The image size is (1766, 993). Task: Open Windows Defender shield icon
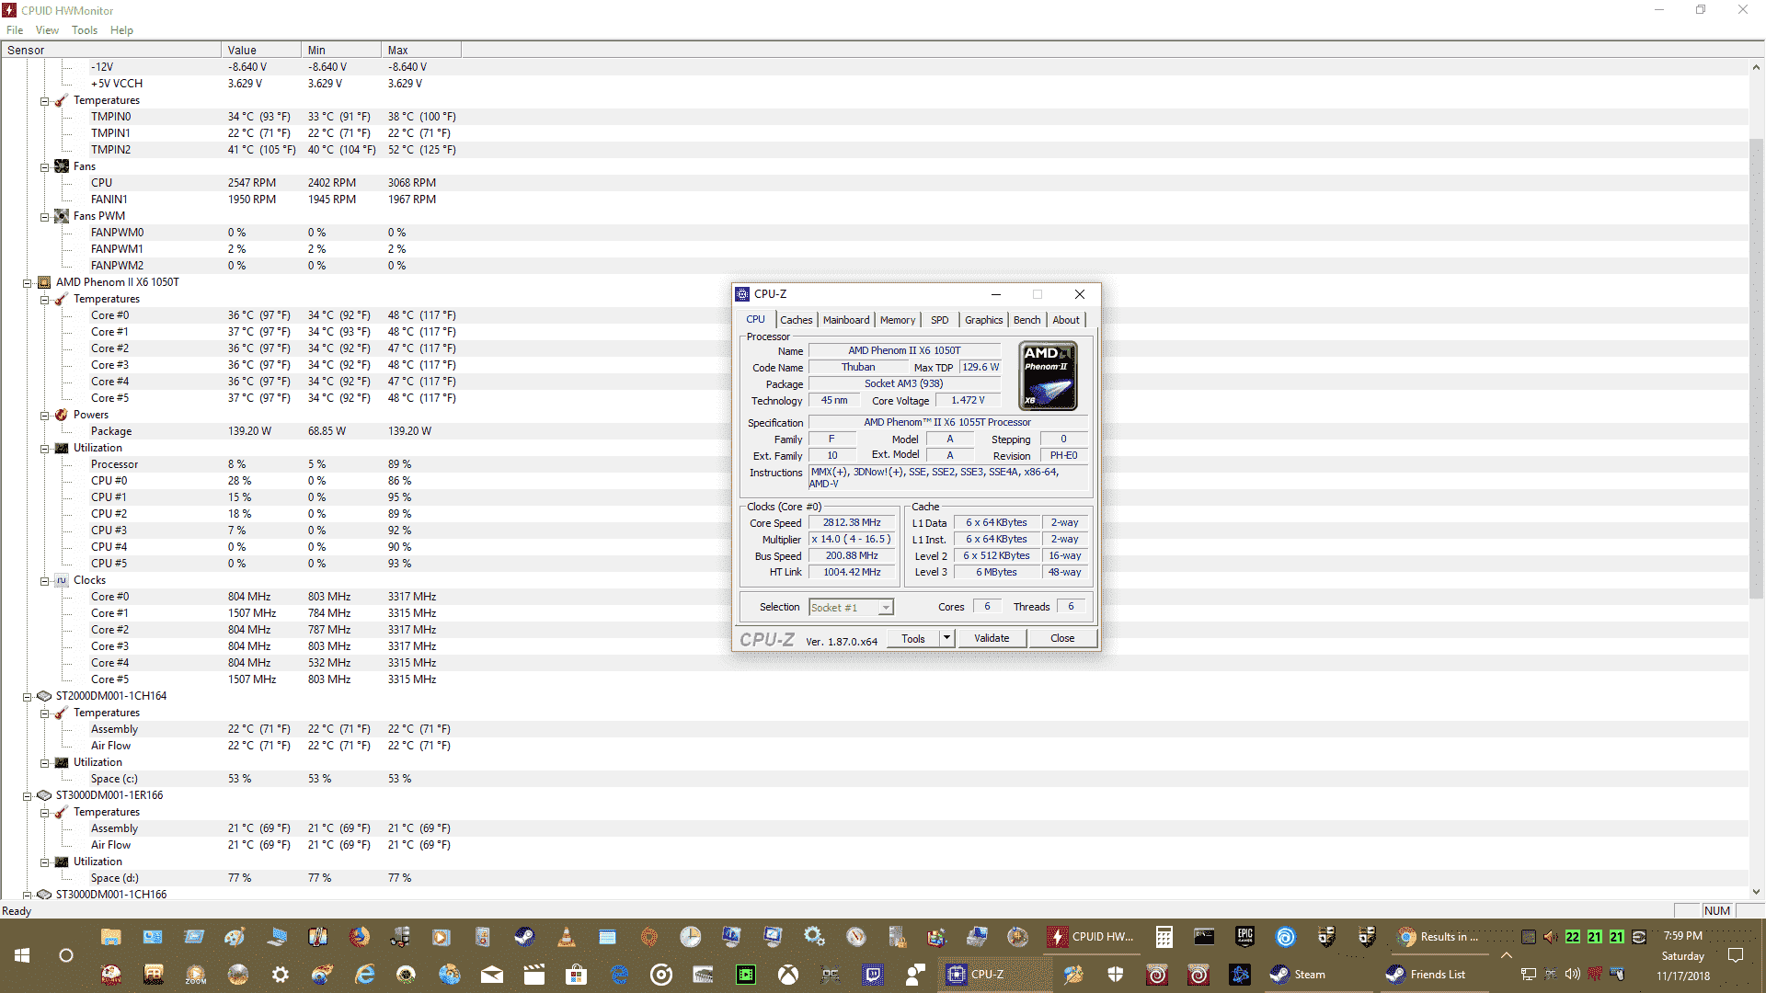(x=1116, y=975)
